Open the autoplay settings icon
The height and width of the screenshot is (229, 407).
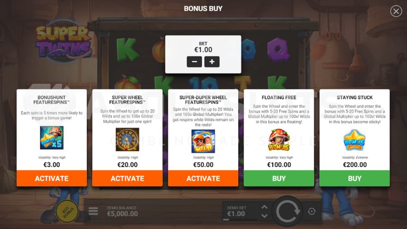pyautogui.click(x=311, y=211)
